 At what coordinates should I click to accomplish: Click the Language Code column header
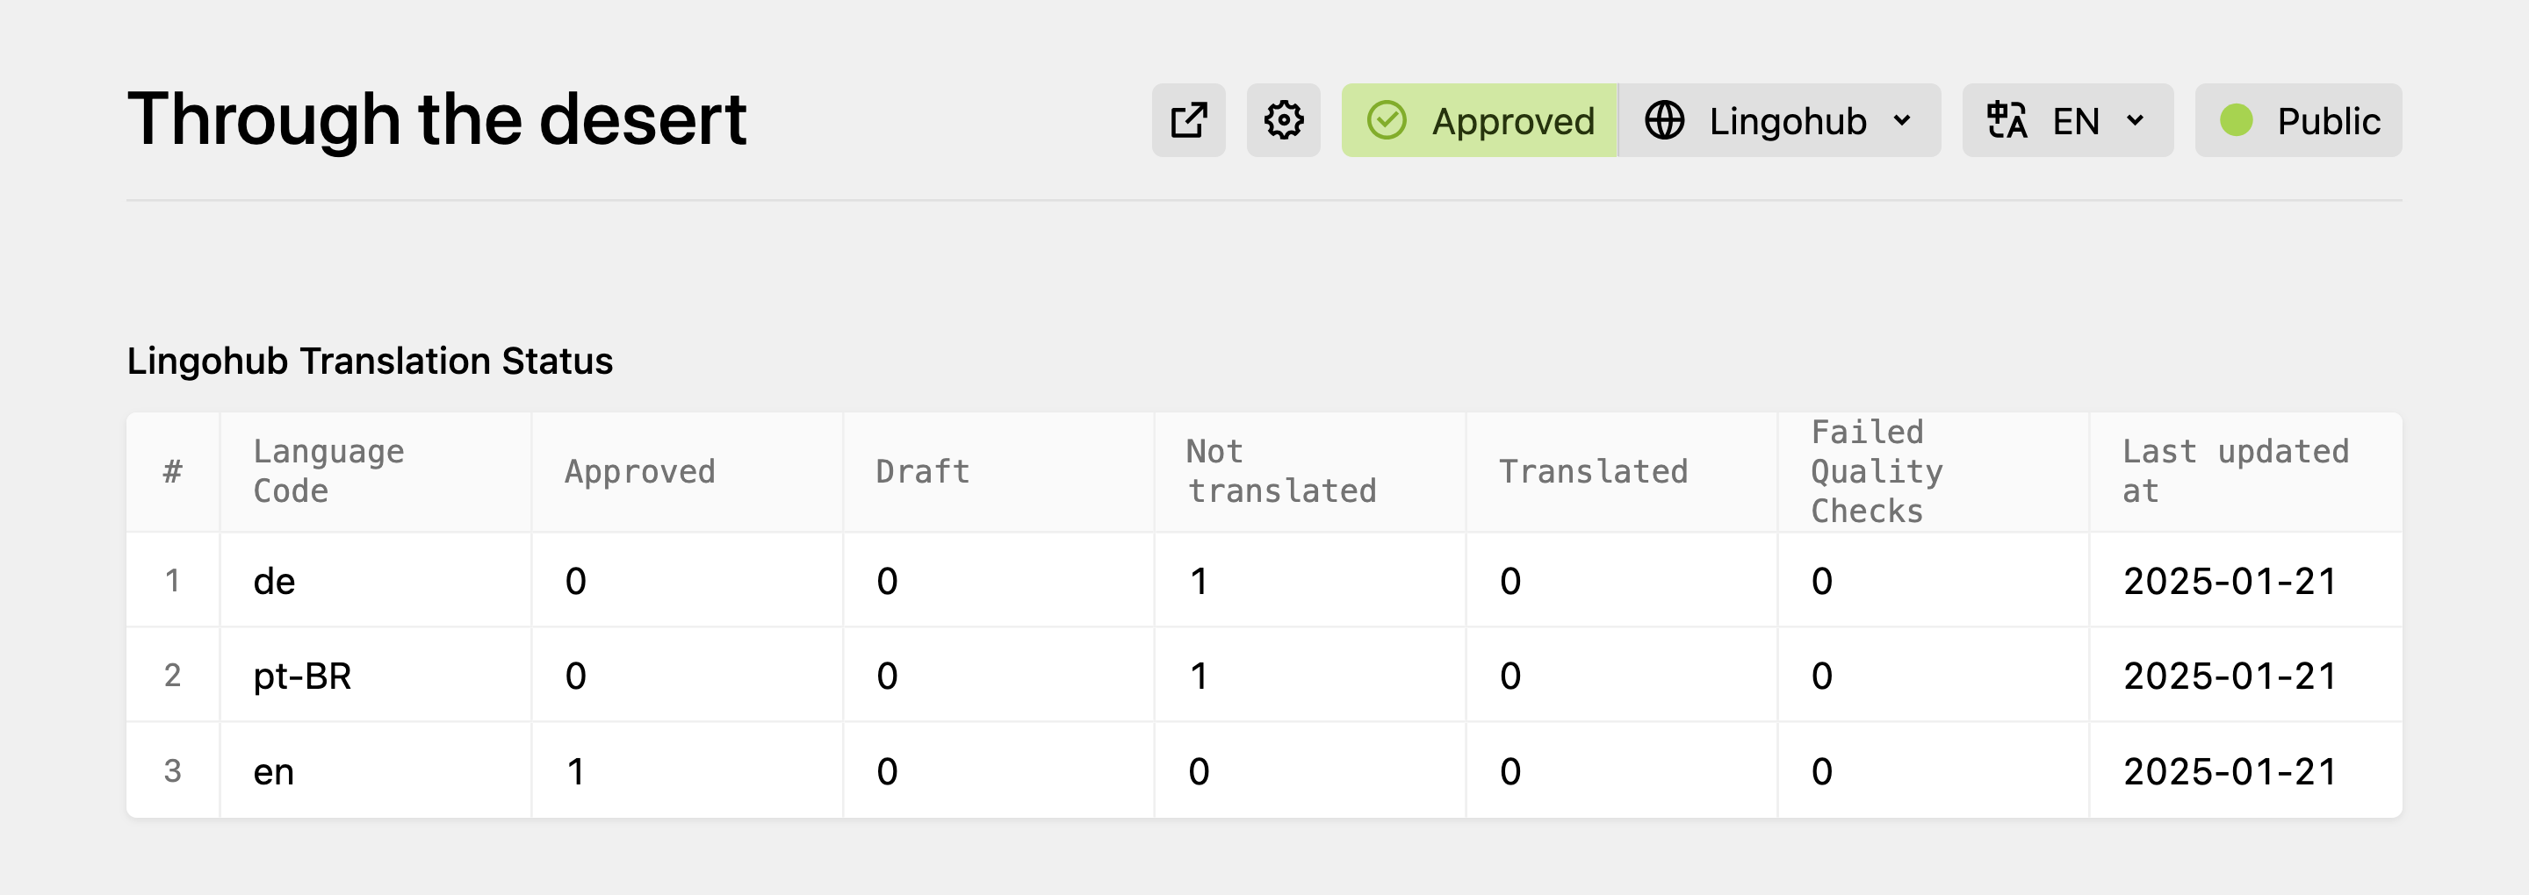pyautogui.click(x=328, y=471)
